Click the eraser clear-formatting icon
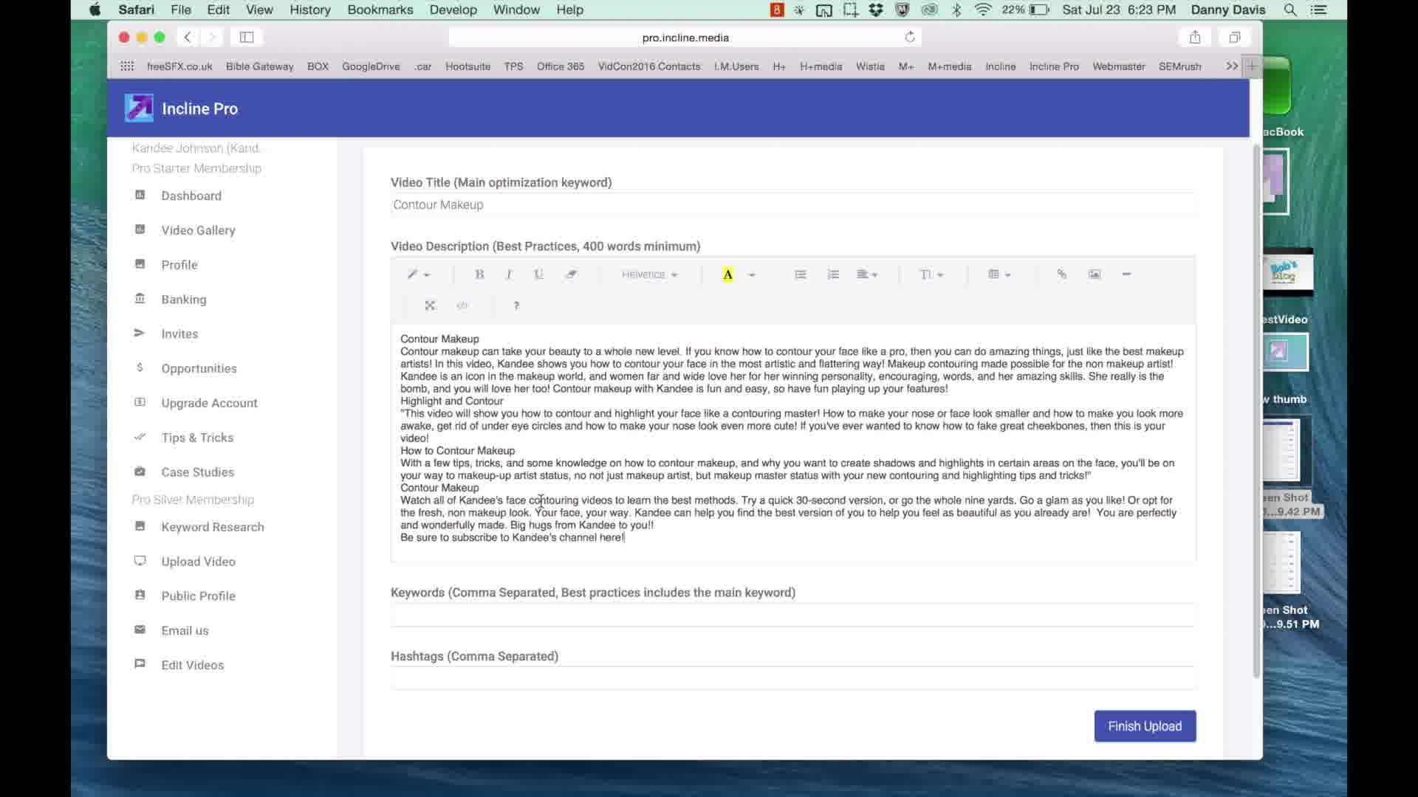 tap(571, 275)
